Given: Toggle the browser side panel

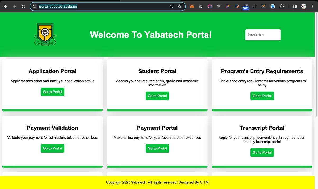Looking at the screenshot, I should point(295,6).
